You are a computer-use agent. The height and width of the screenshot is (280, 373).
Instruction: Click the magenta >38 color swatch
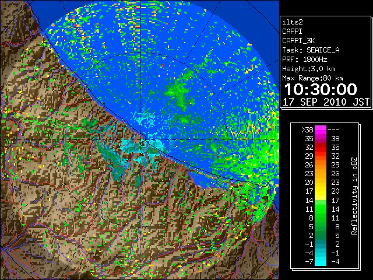[321, 129]
